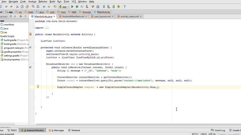Click Sync Project with Gradle Files icon
The width and height of the screenshot is (241, 135).
tap(104, 7)
